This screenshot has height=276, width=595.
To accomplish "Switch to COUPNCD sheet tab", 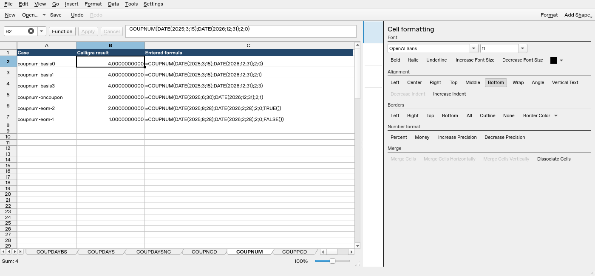I will click(204, 252).
